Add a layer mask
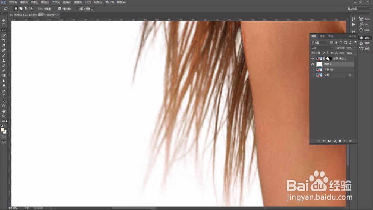 click(x=329, y=141)
